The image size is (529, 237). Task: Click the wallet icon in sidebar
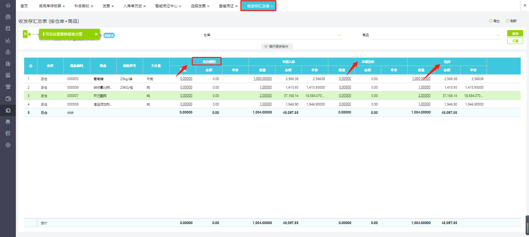click(x=8, y=99)
